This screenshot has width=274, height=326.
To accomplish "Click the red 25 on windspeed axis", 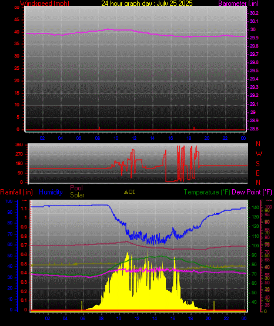I will pyautogui.click(x=17, y=68).
